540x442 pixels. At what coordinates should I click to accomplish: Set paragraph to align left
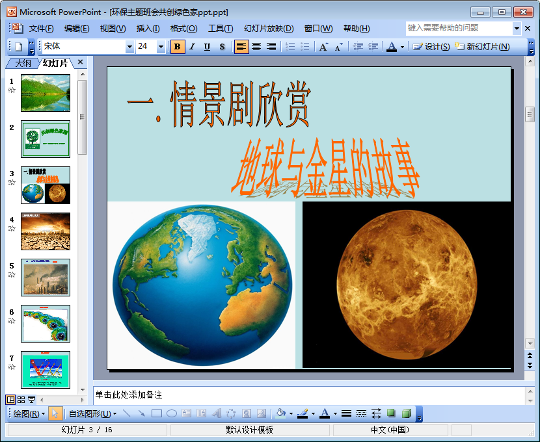coord(241,47)
